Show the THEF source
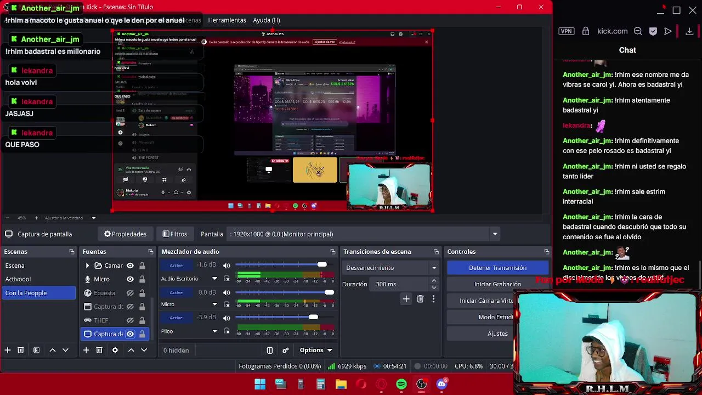The image size is (702, 395). [130, 320]
